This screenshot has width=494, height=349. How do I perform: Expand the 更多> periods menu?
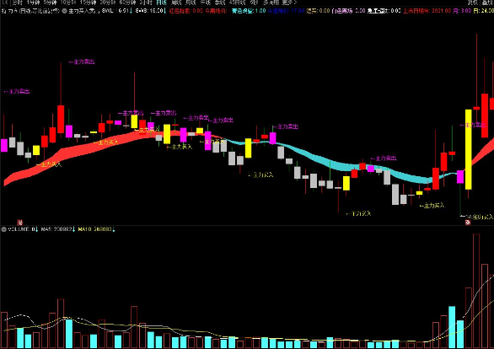289,3
